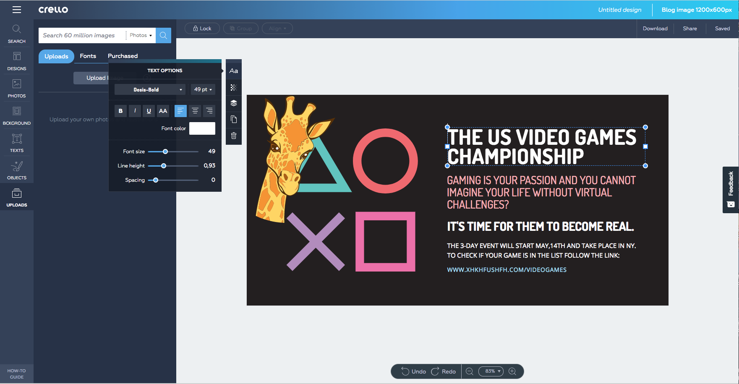Open the hamburger main menu
This screenshot has height=384, width=739.
(17, 10)
